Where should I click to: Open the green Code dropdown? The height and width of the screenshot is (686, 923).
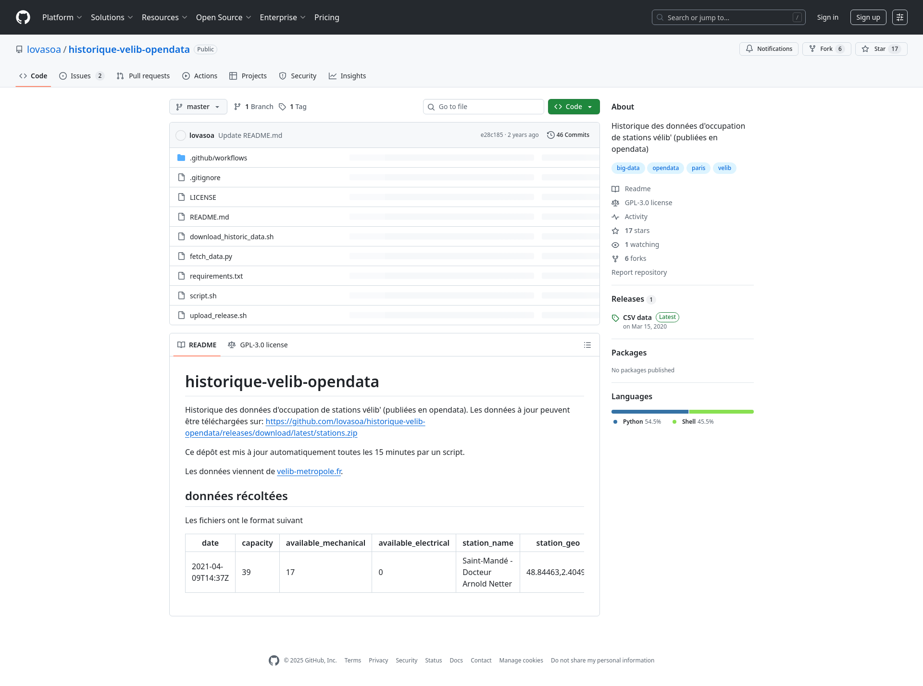click(574, 107)
